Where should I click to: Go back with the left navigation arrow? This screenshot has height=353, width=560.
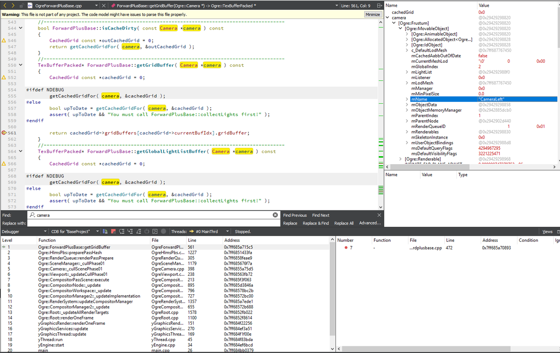tap(4, 6)
